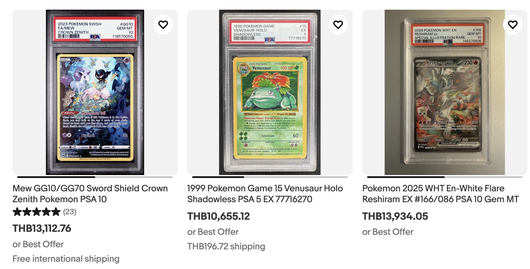The height and width of the screenshot is (269, 530).
Task: Select the THB13,112.76 price
Action: (x=42, y=228)
